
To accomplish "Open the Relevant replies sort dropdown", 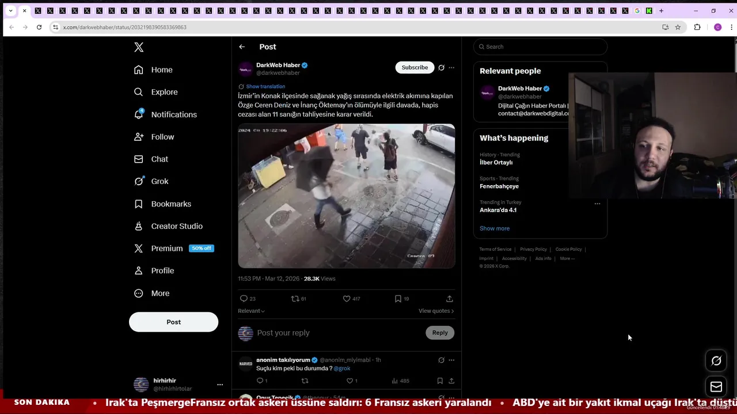I will [252, 311].
